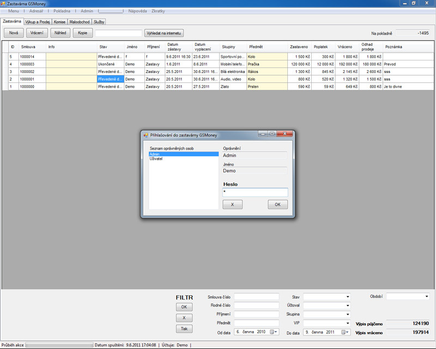Switch to the Služby tab

point(99,22)
